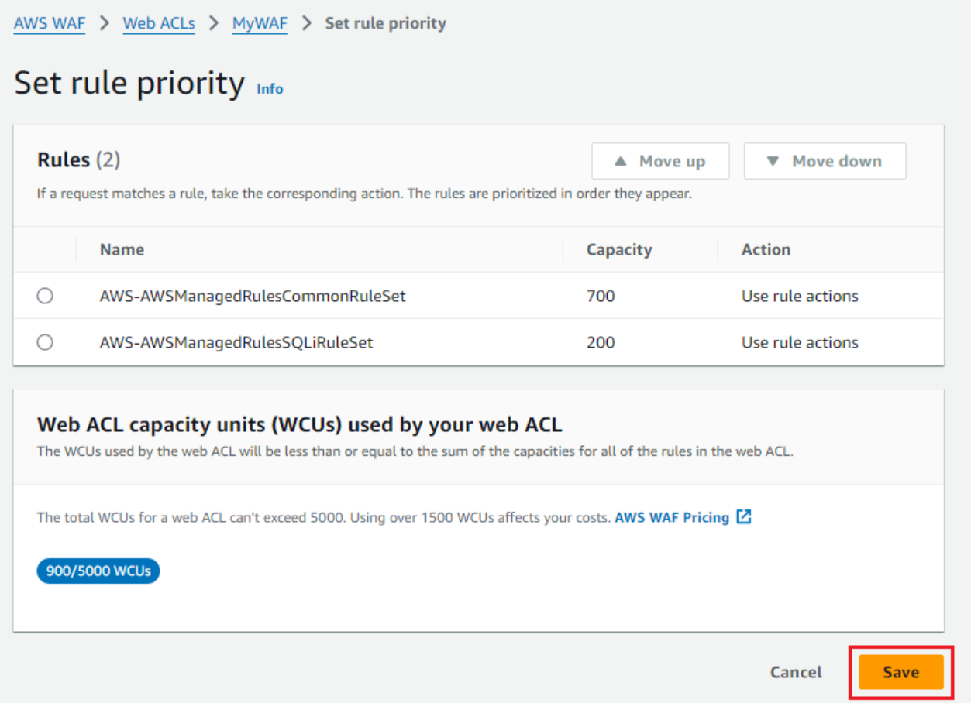Click the capacity value 200
This screenshot has height=703, width=971.
pos(601,342)
